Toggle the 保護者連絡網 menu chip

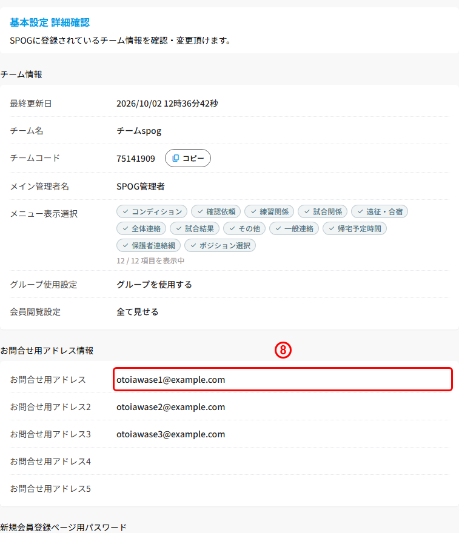(149, 245)
